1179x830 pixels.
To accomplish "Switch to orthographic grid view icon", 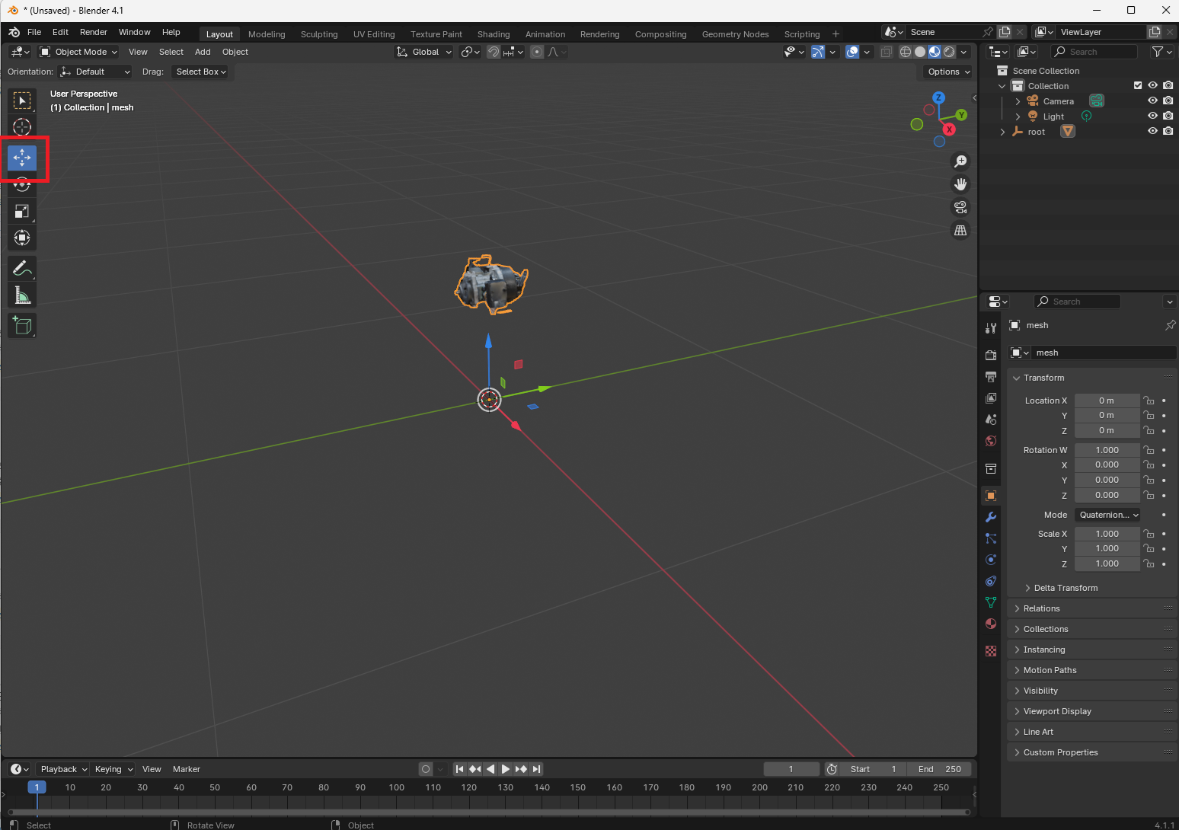I will pyautogui.click(x=960, y=230).
